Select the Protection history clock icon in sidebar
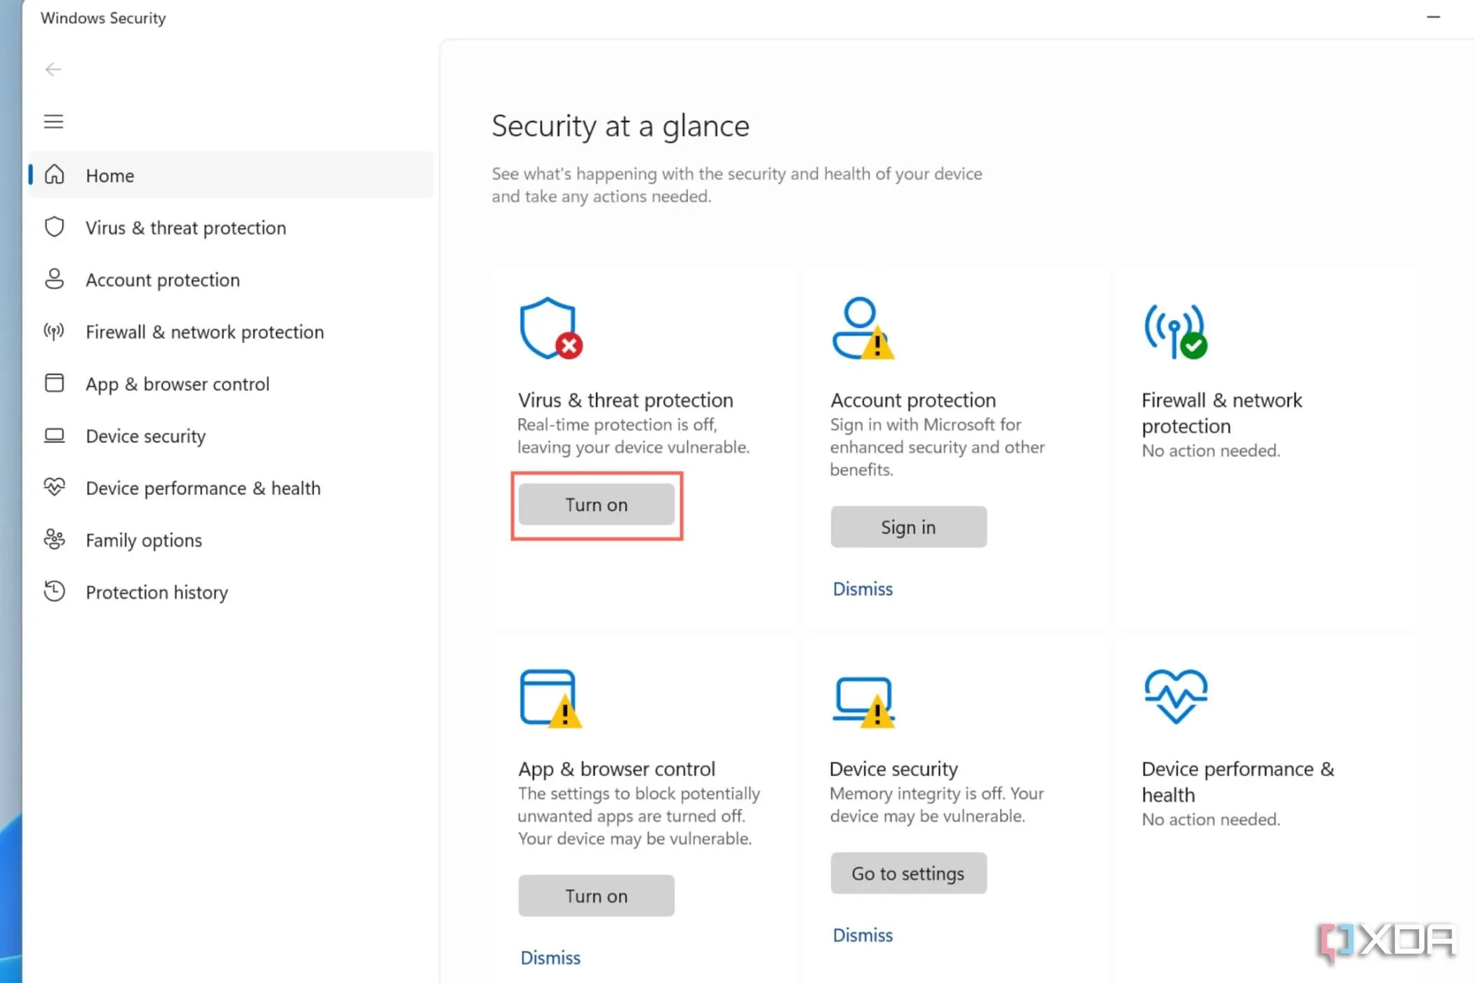The image size is (1474, 983). 54,591
